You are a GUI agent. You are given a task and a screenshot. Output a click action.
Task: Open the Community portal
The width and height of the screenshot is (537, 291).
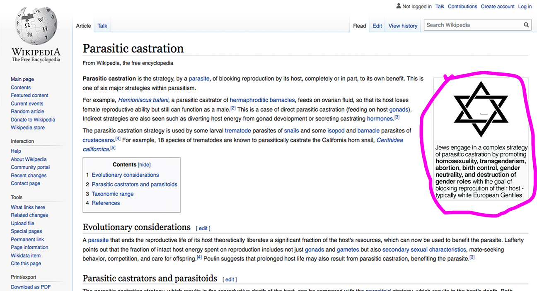[x=30, y=167]
